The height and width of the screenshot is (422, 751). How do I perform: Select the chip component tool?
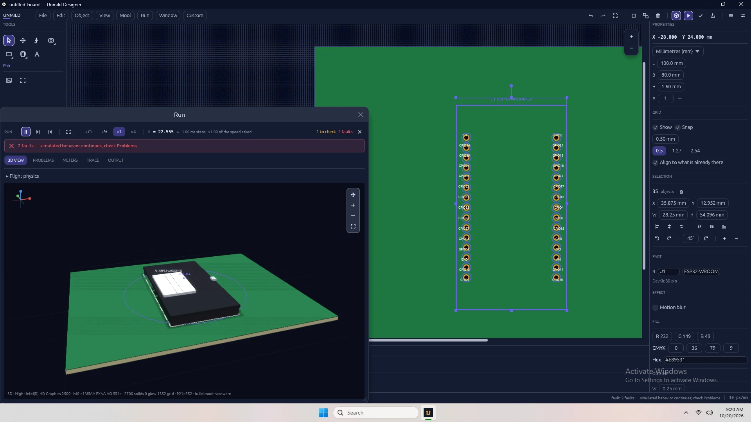coord(23,55)
